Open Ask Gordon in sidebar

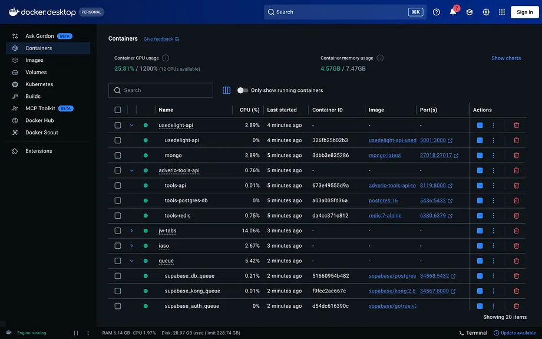tap(48, 36)
